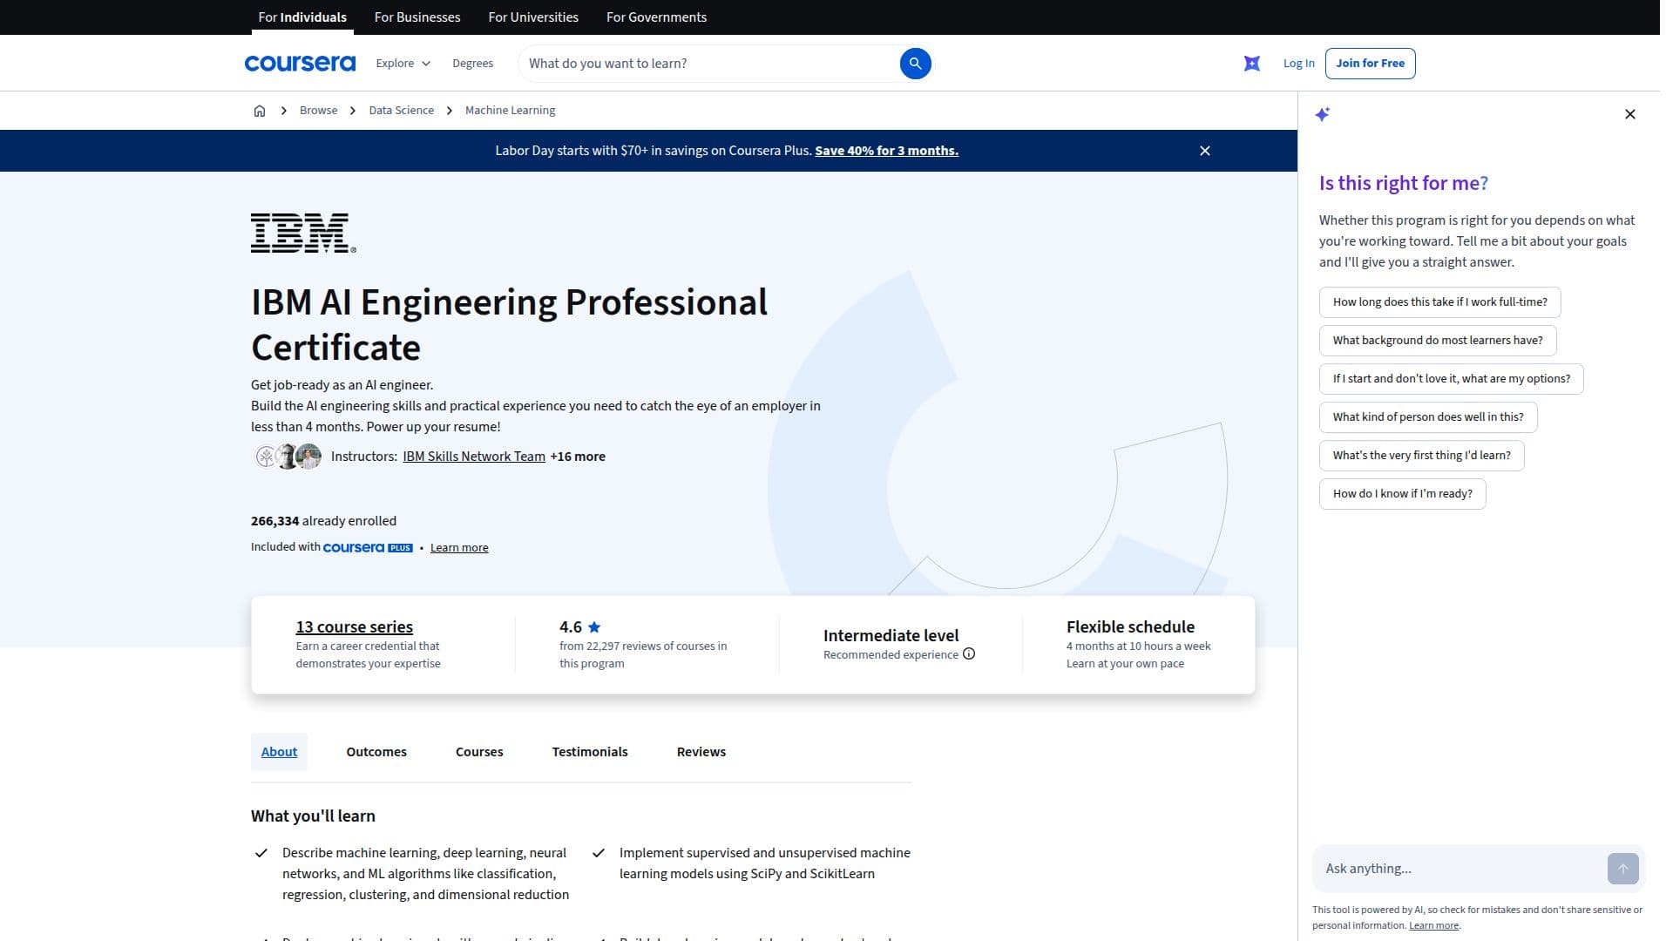The width and height of the screenshot is (1673, 941).
Task: Click the rating star icon next to 4.6
Action: [594, 627]
